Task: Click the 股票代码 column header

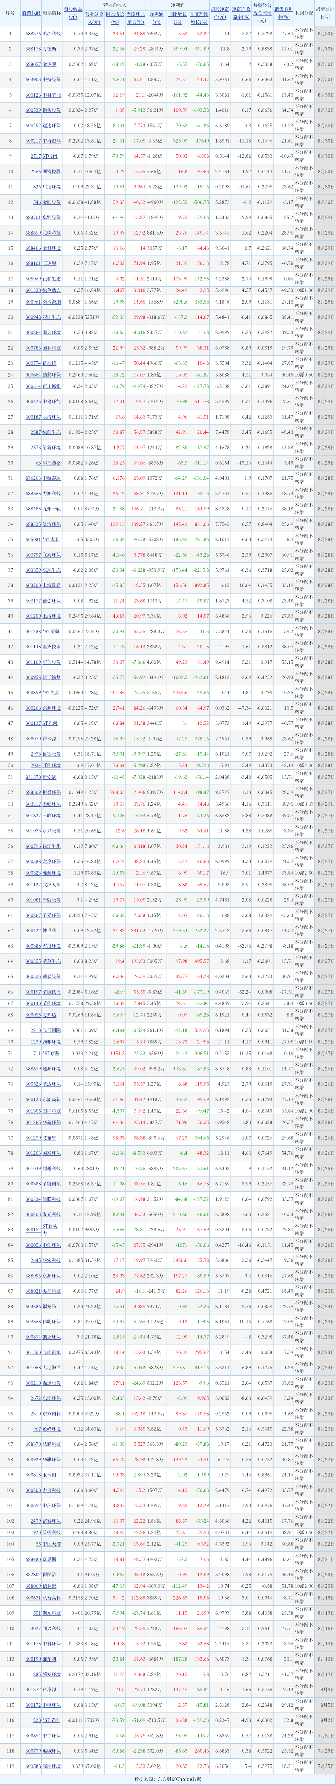Action: [31, 13]
